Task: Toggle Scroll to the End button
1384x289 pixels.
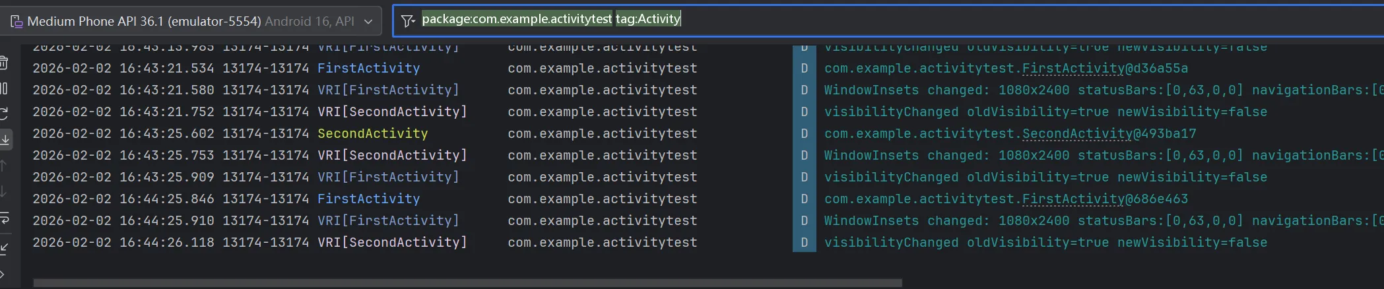Action: tap(5, 139)
